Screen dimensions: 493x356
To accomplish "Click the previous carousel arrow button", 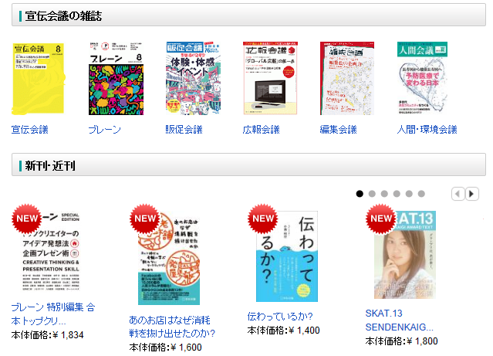I will coord(458,194).
